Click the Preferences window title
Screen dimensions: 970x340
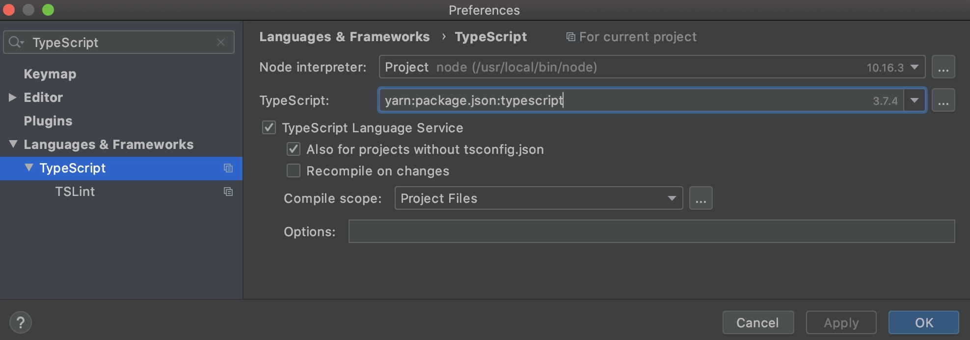point(484,10)
